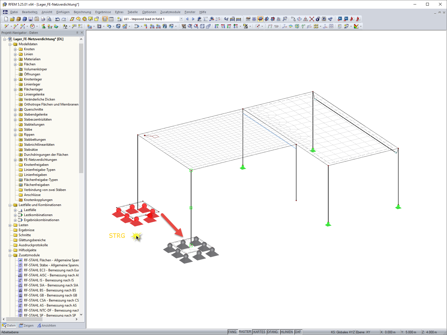Click the red X delete icon
This screenshot has height=335, width=447.
312,19
